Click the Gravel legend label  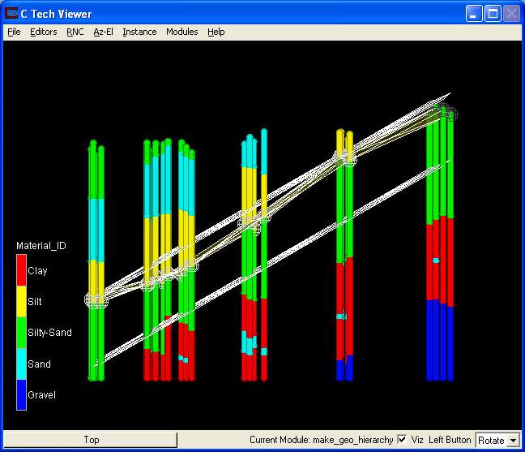point(42,394)
